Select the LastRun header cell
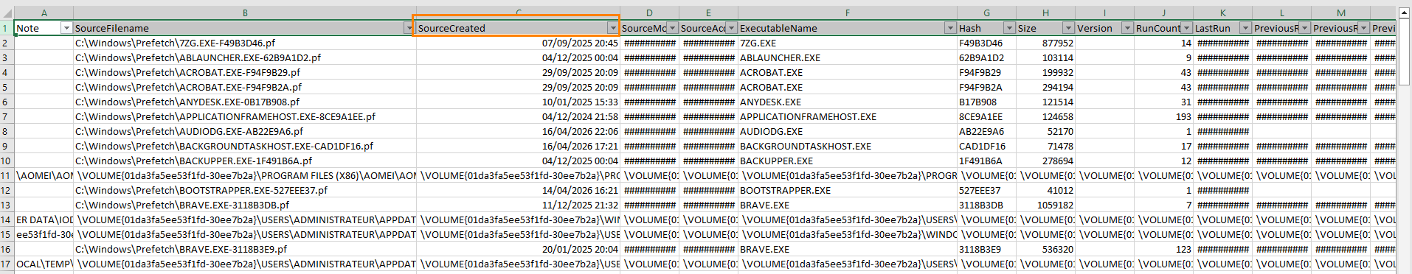 1223,28
